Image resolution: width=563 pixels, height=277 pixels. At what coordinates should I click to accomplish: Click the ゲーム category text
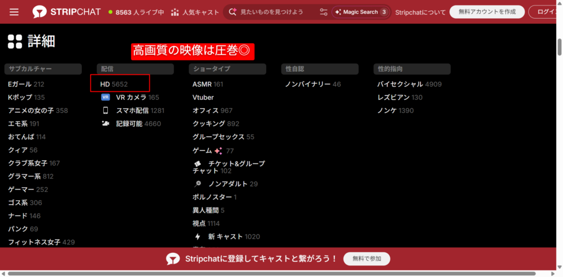point(202,150)
